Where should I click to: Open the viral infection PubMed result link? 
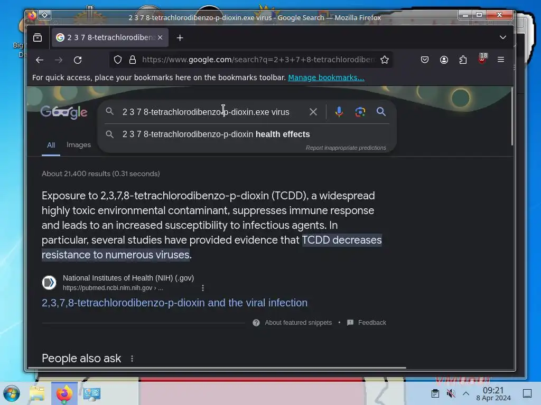174,303
